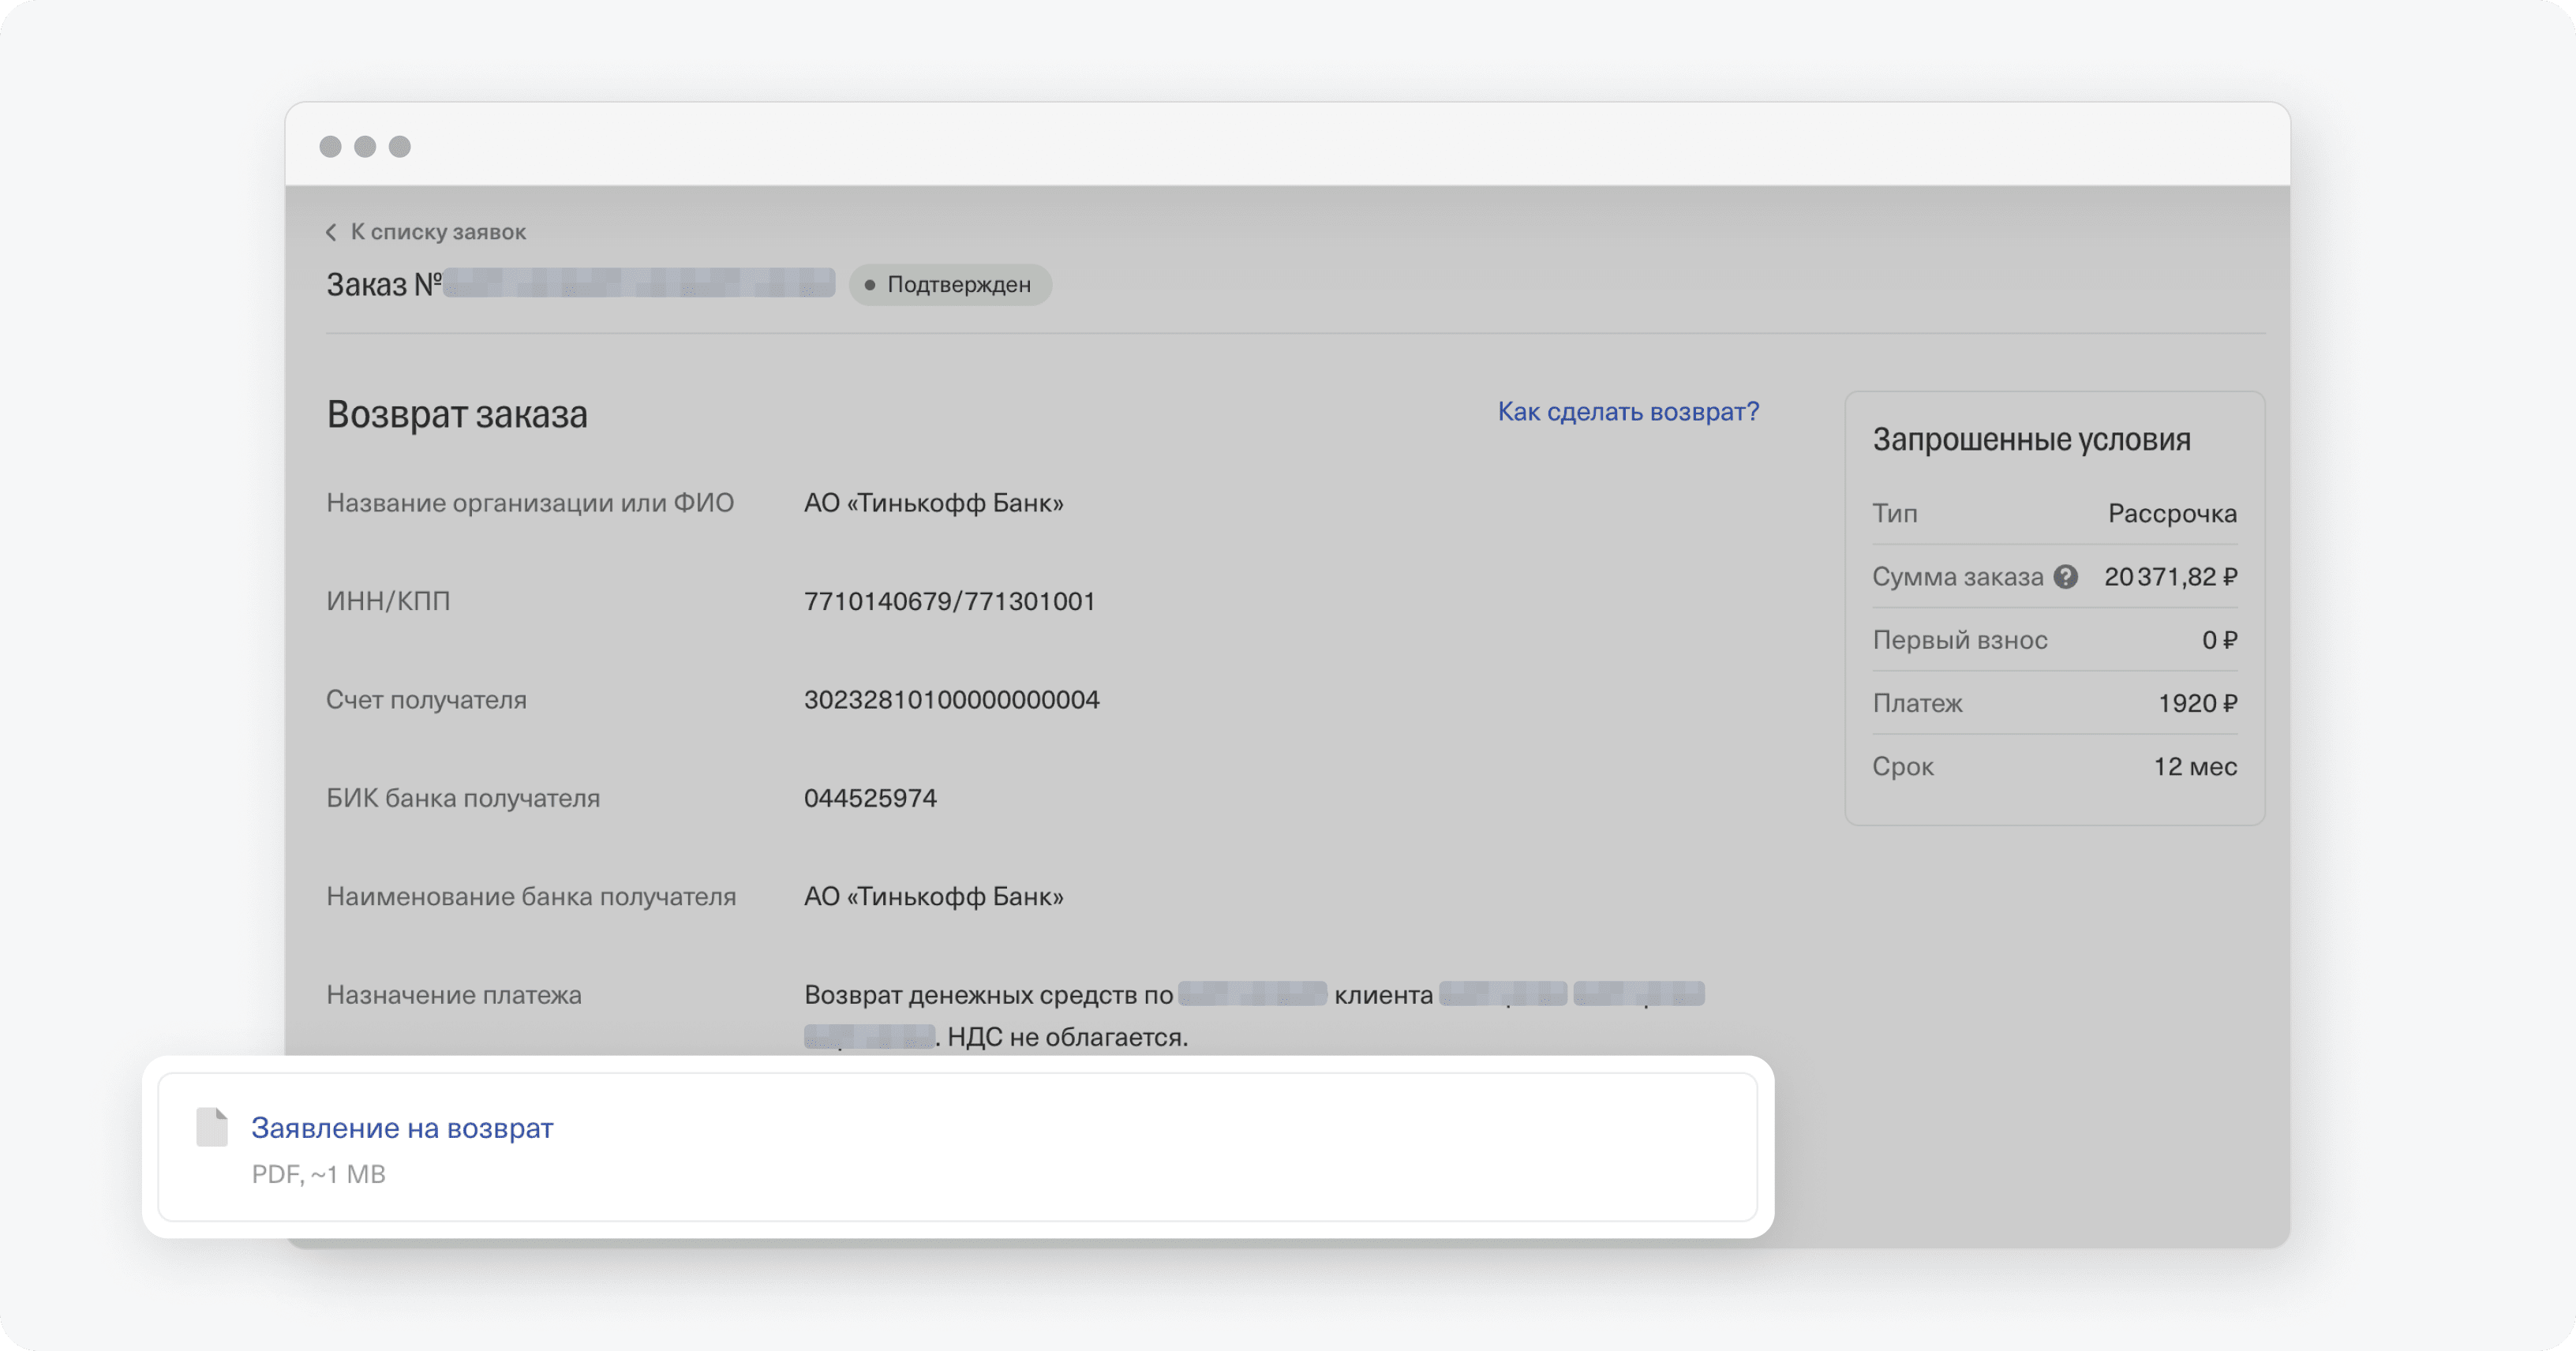Click the PDF file icon beside Заявление на возврат
This screenshot has height=1351, width=2576.
(212, 1127)
